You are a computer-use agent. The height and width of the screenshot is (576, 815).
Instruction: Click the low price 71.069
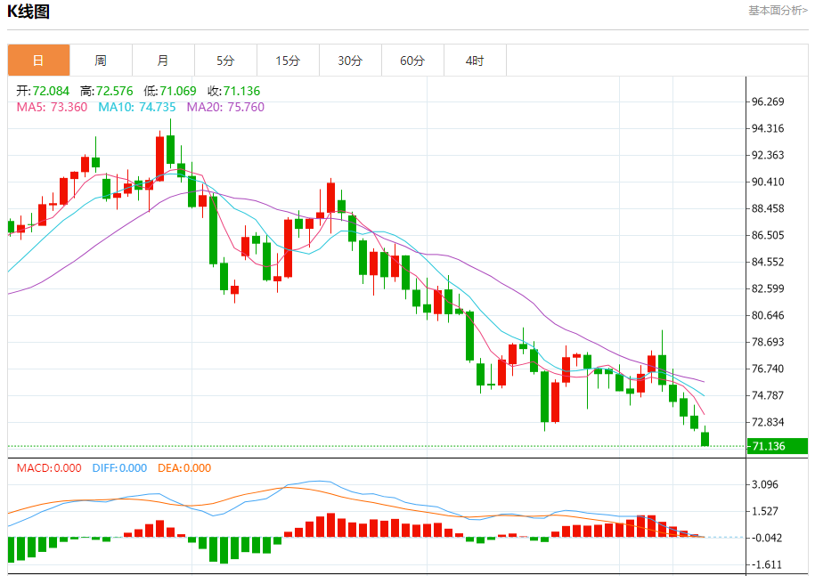[178, 92]
